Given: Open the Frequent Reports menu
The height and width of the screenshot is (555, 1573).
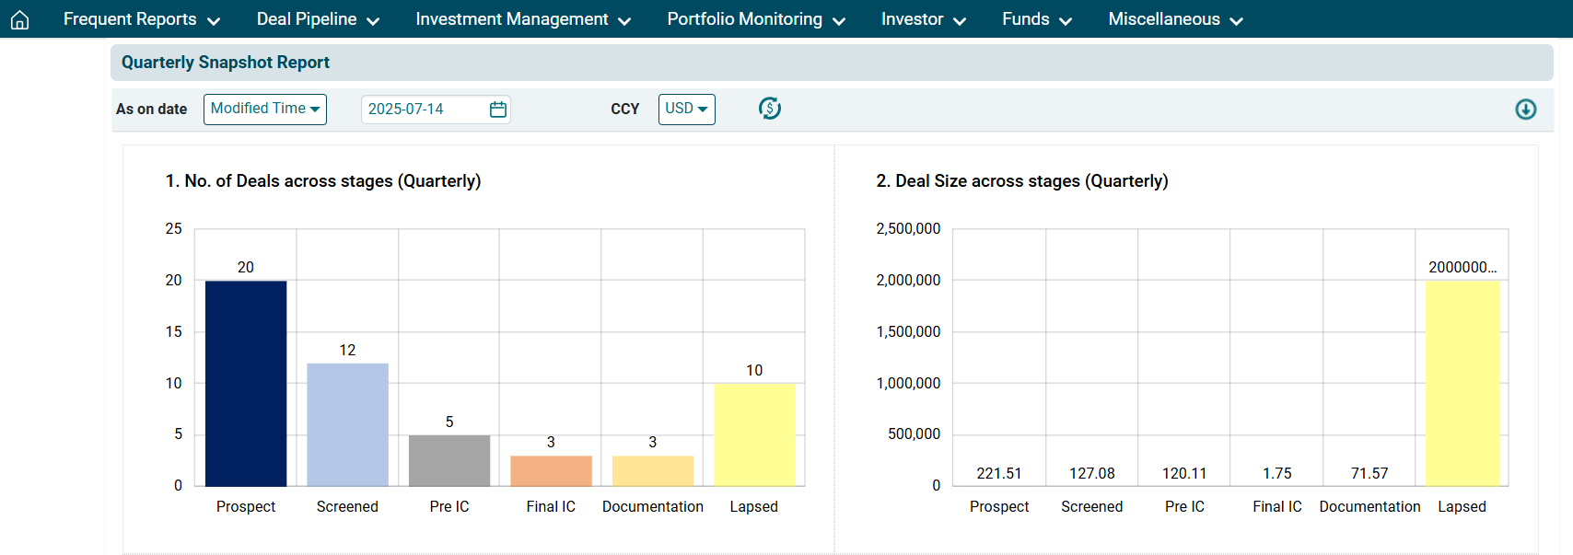Looking at the screenshot, I should click(x=141, y=19).
